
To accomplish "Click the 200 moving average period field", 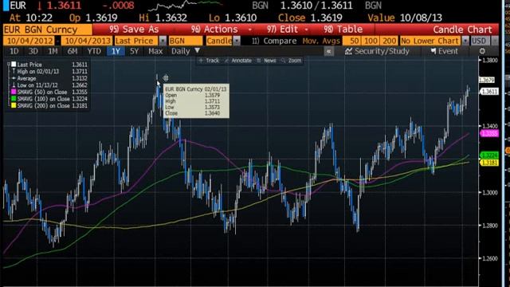I will [x=389, y=41].
